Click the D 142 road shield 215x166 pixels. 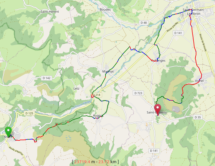47,78
